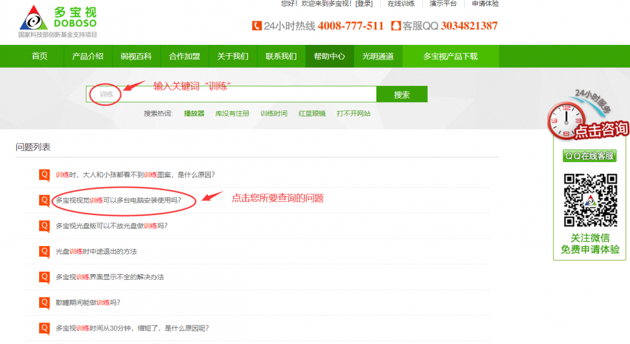630x344 pixels.
Task: Click the Q icon beside 多宝视训练界面显示不全的解决办法
Action: (x=44, y=277)
